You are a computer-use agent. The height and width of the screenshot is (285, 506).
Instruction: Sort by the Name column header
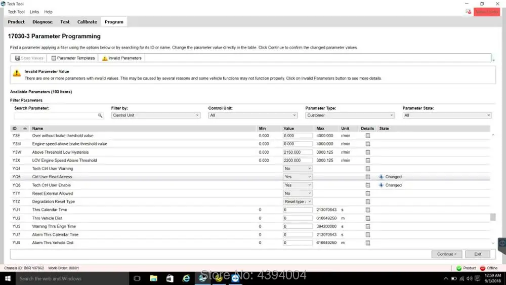click(x=143, y=129)
